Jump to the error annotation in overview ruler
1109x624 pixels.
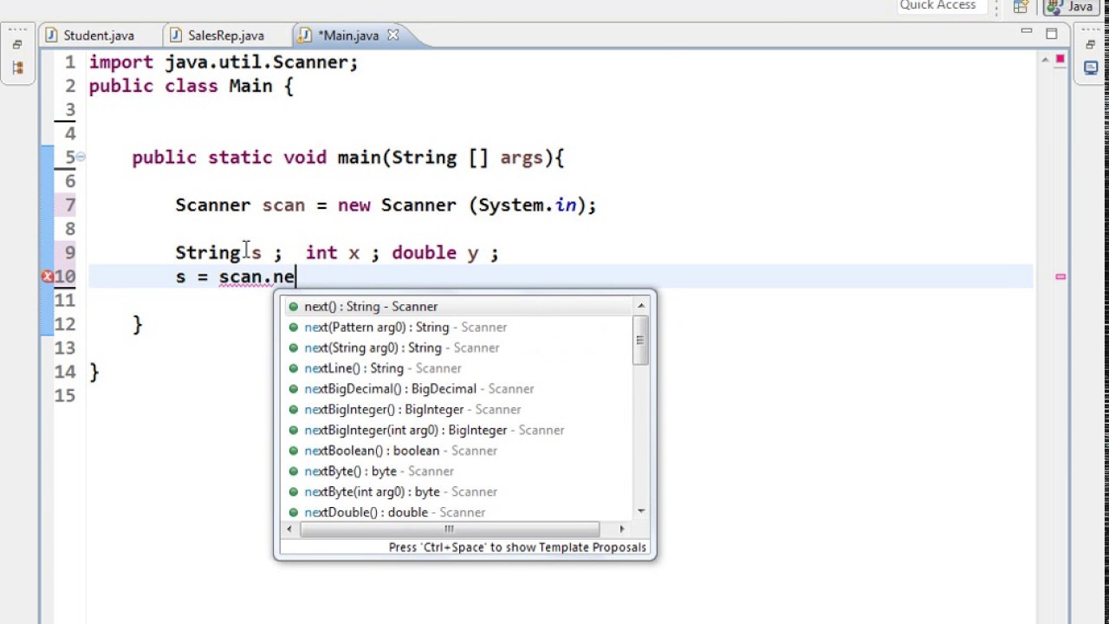[1060, 276]
